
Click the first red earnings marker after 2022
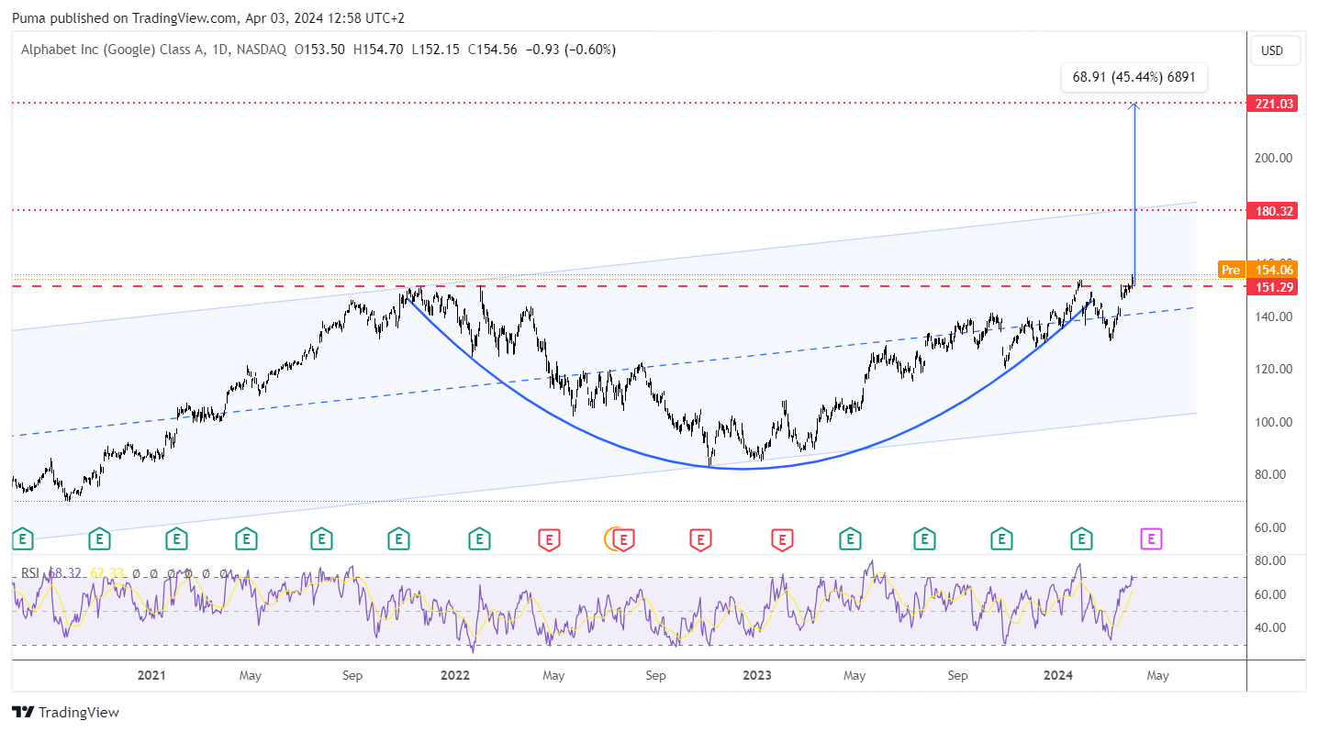tap(549, 538)
